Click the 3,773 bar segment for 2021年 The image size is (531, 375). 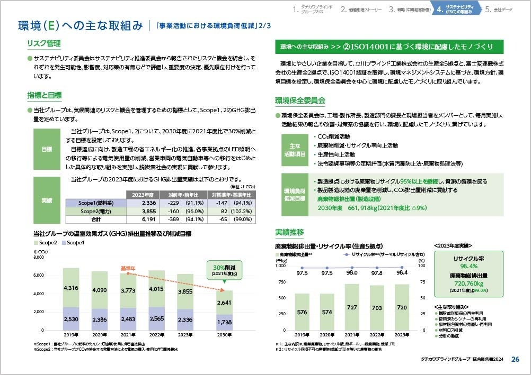tap(128, 290)
